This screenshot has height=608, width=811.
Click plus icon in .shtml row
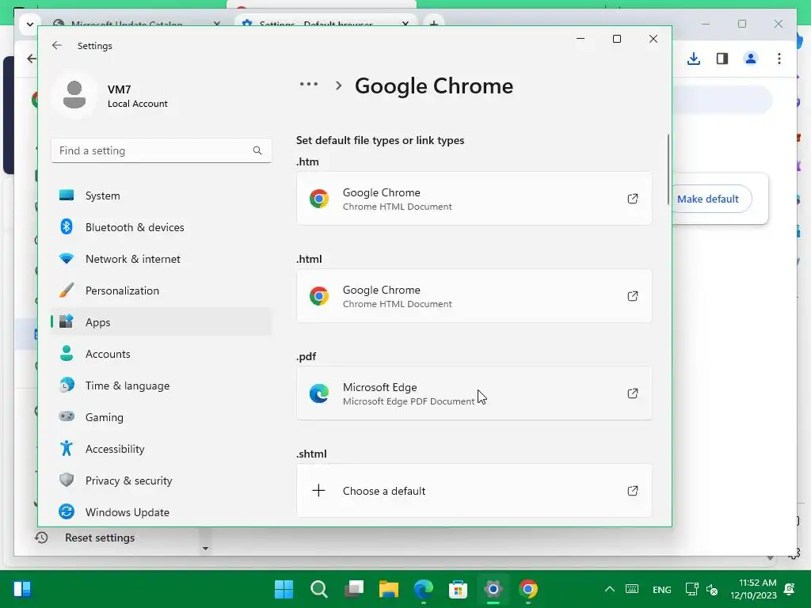(x=318, y=491)
